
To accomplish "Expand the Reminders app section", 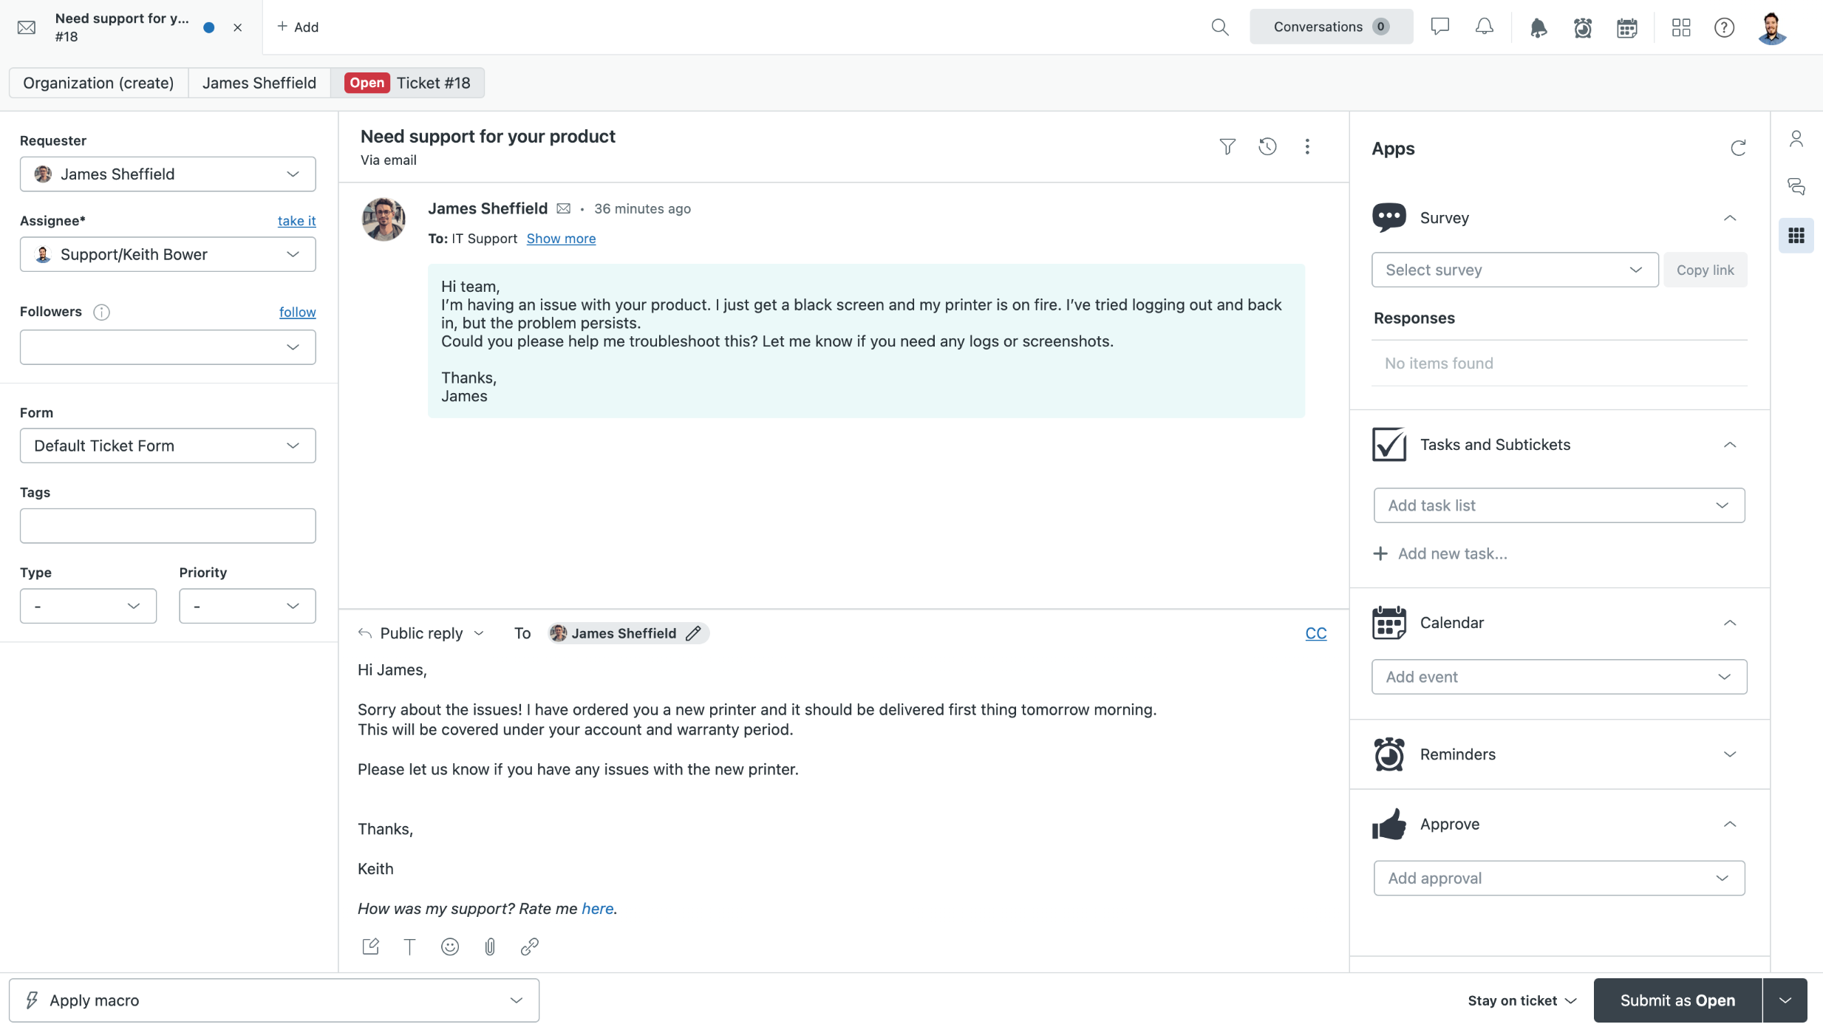I will pyautogui.click(x=1729, y=754).
